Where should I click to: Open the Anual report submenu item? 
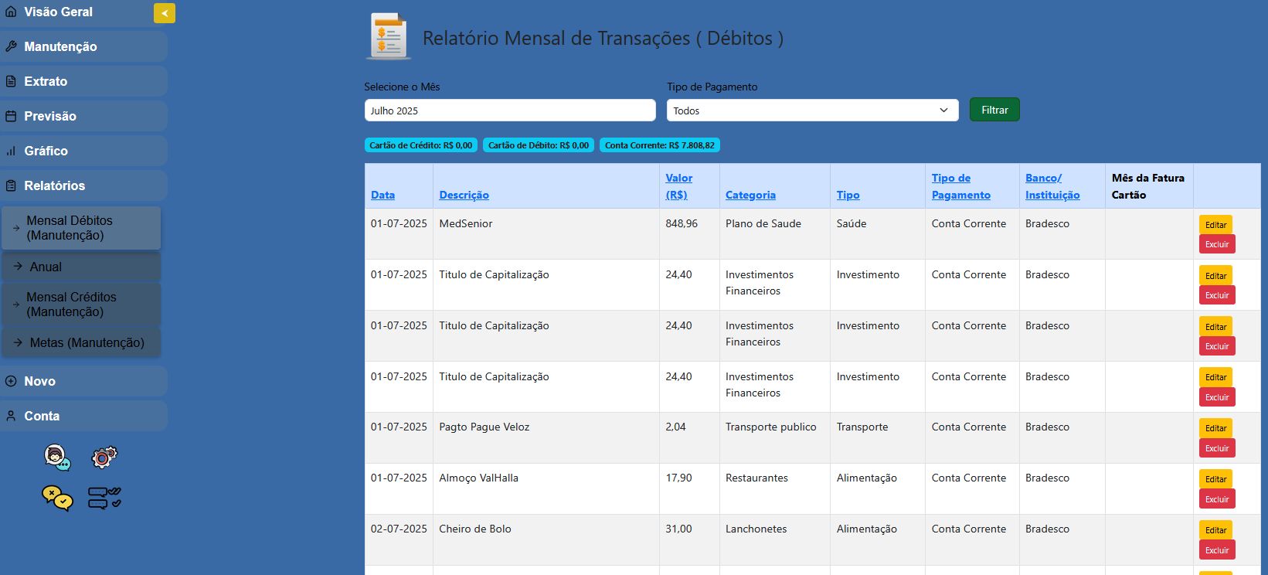(x=46, y=267)
